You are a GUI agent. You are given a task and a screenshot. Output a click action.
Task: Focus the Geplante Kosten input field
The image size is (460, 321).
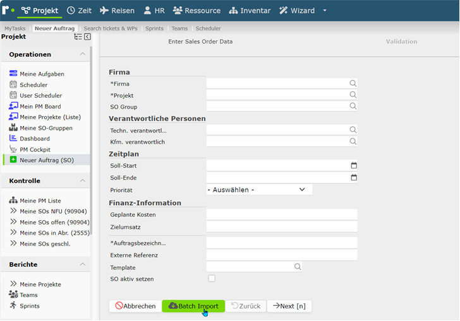point(282,214)
